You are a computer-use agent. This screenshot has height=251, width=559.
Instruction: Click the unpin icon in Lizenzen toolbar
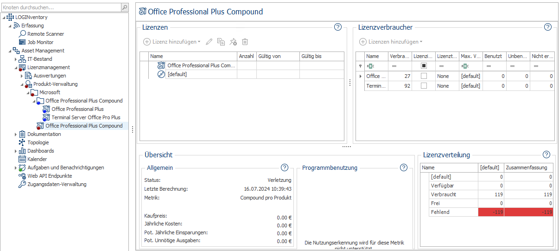pos(233,42)
